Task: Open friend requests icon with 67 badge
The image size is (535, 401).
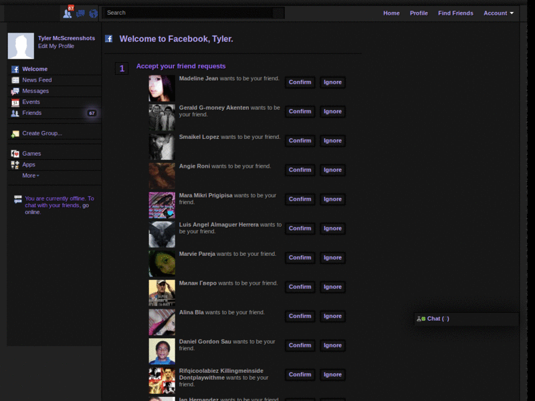Action: click(68, 13)
